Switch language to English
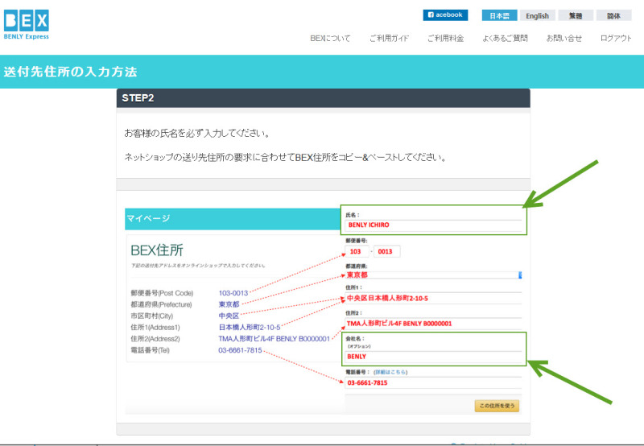Viewport: 644px width, 446px height. (537, 15)
